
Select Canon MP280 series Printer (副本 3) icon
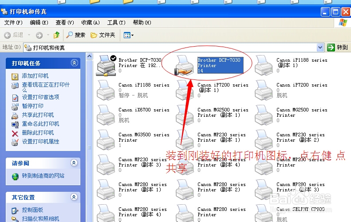click(264, 190)
